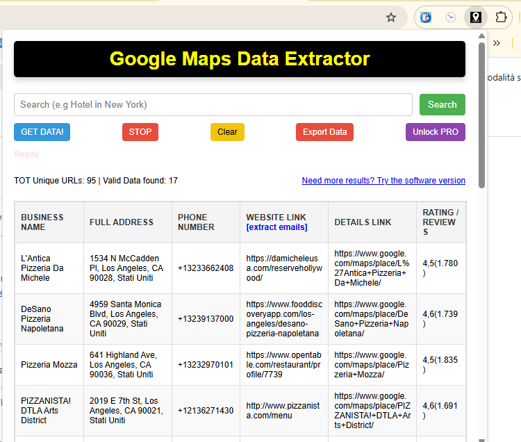Click the Export Data button
This screenshot has width=521, height=442.
pyautogui.click(x=324, y=132)
